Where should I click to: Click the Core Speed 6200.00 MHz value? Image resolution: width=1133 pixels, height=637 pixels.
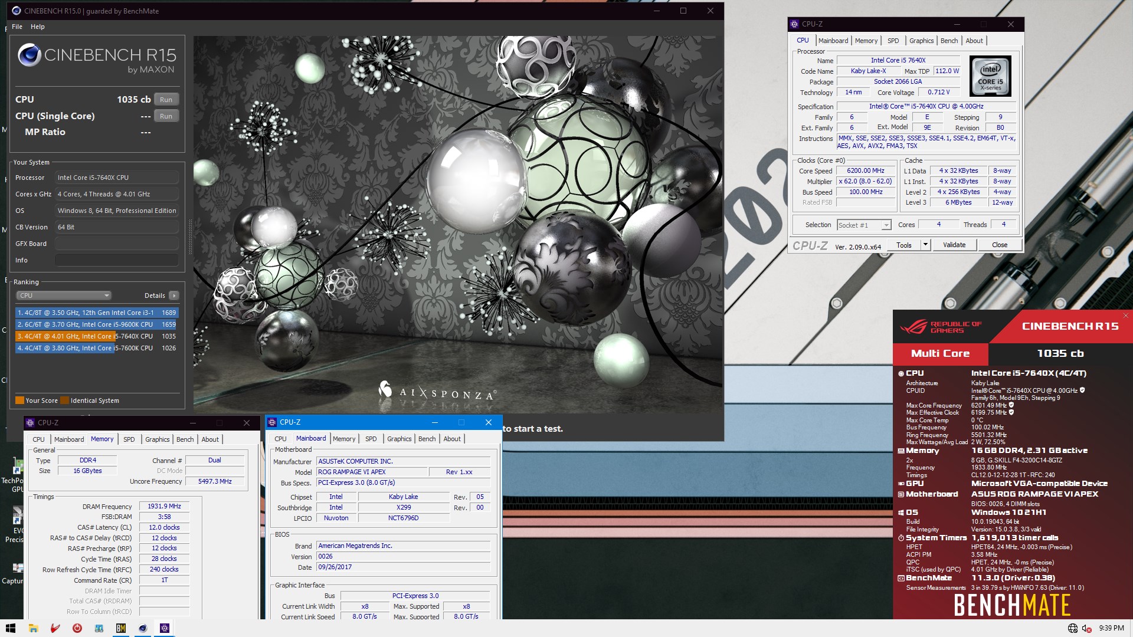(x=866, y=171)
